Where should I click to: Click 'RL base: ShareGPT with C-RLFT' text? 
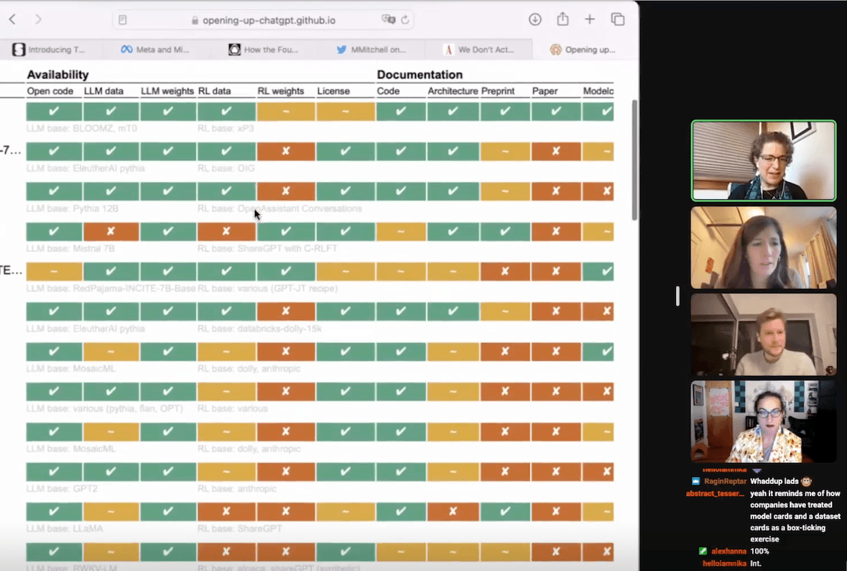[x=267, y=248]
